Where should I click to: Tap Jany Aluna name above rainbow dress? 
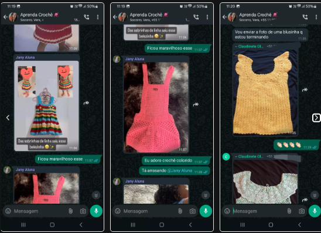(25, 57)
